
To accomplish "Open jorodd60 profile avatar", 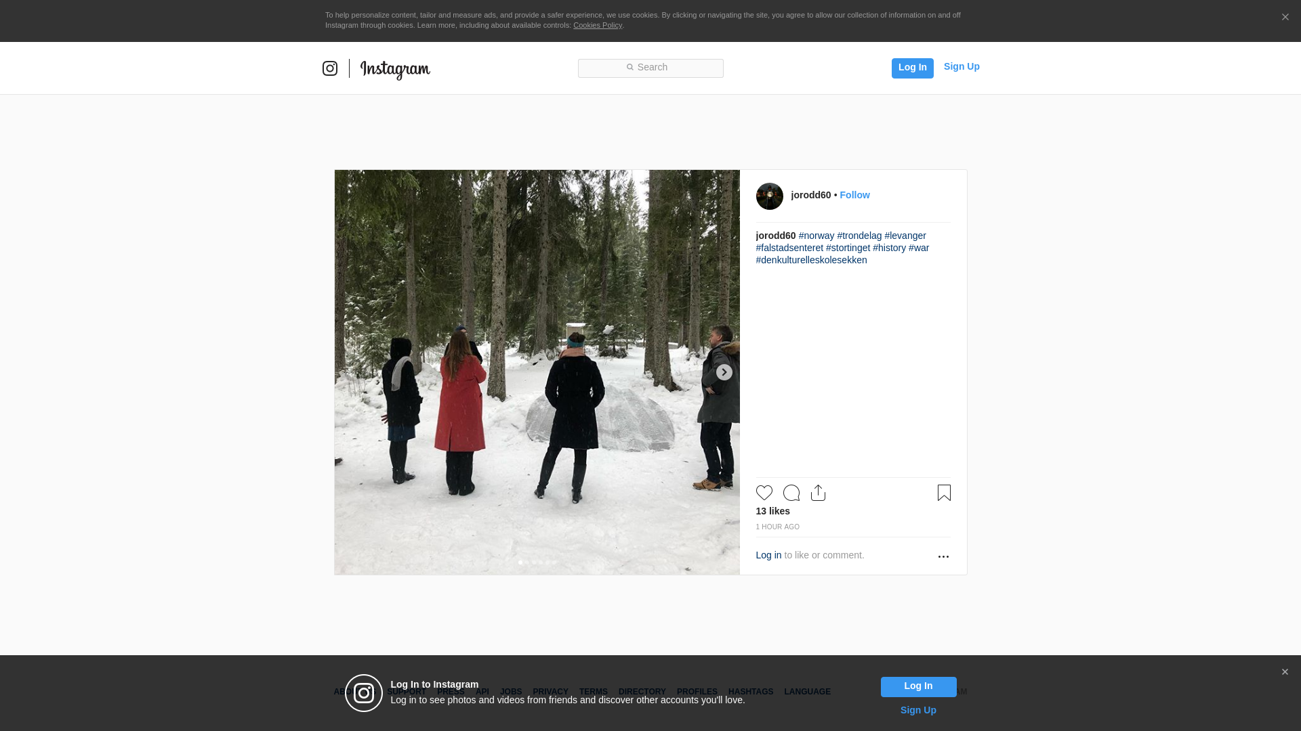I will [769, 196].
